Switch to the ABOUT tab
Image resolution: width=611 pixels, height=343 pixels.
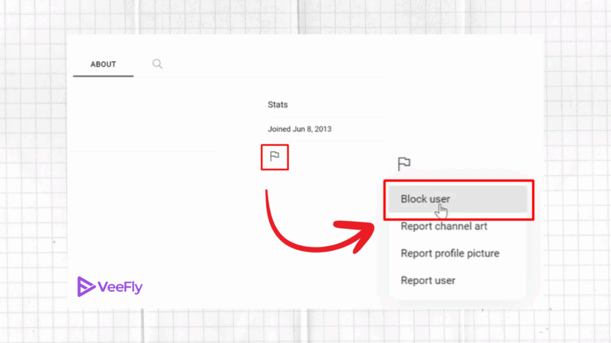pyautogui.click(x=103, y=64)
